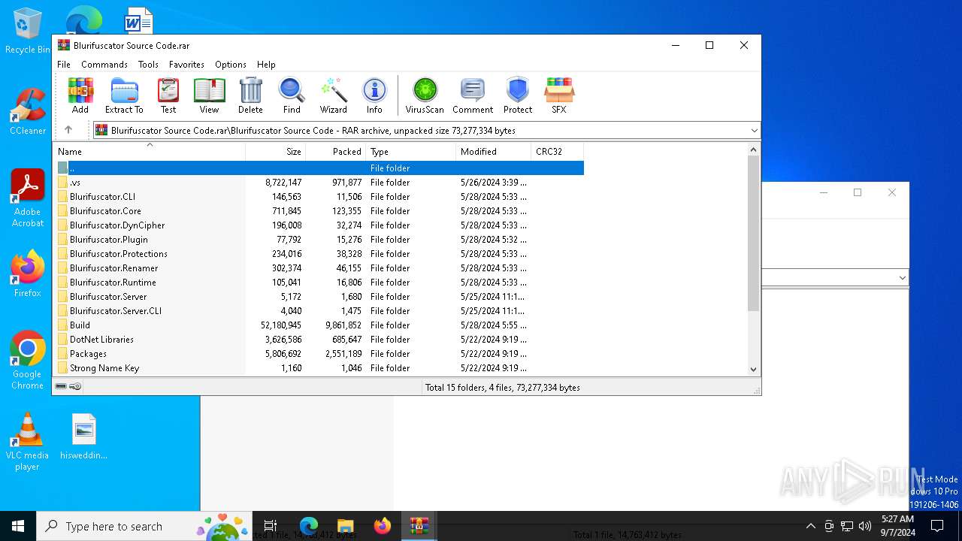Sort by the Name column header
This screenshot has height=541, width=962.
tap(150, 151)
